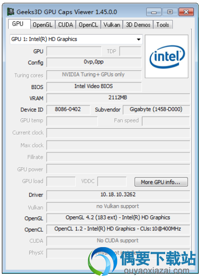Switch to the GPU tab

[19, 24]
